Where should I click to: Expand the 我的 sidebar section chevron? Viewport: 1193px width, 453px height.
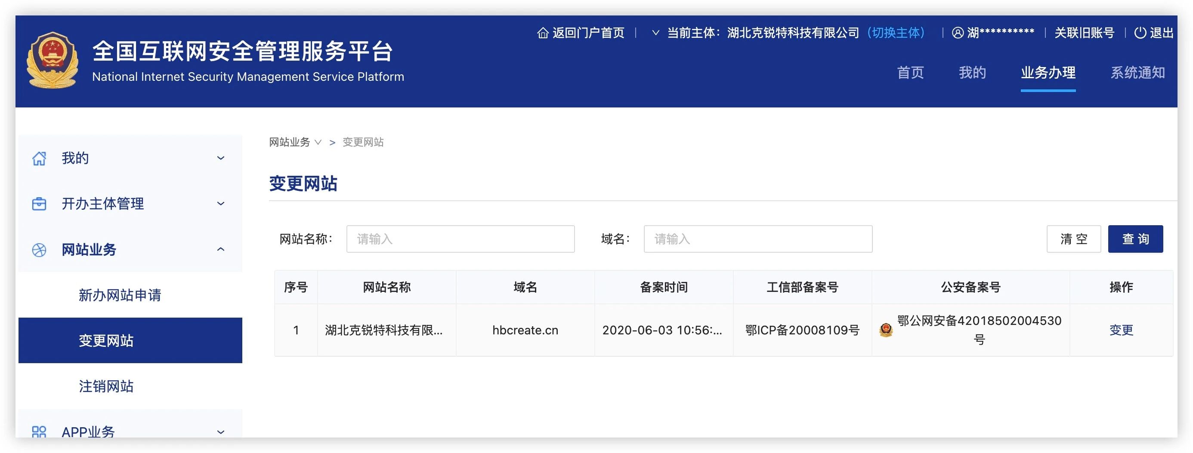221,158
